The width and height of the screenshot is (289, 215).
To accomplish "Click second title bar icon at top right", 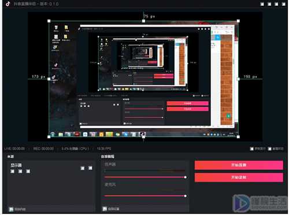I will pyautogui.click(x=269, y=4).
